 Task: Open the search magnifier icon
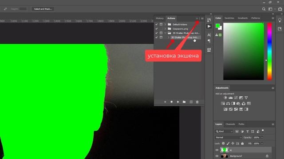pyautogui.click(x=264, y=9)
